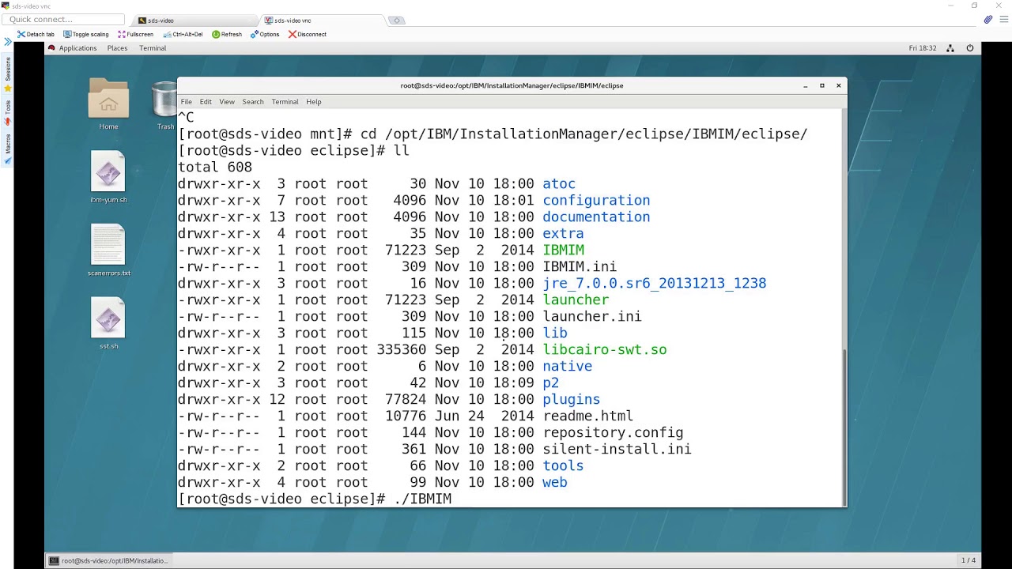Click the 'documentation' directory name

596,217
